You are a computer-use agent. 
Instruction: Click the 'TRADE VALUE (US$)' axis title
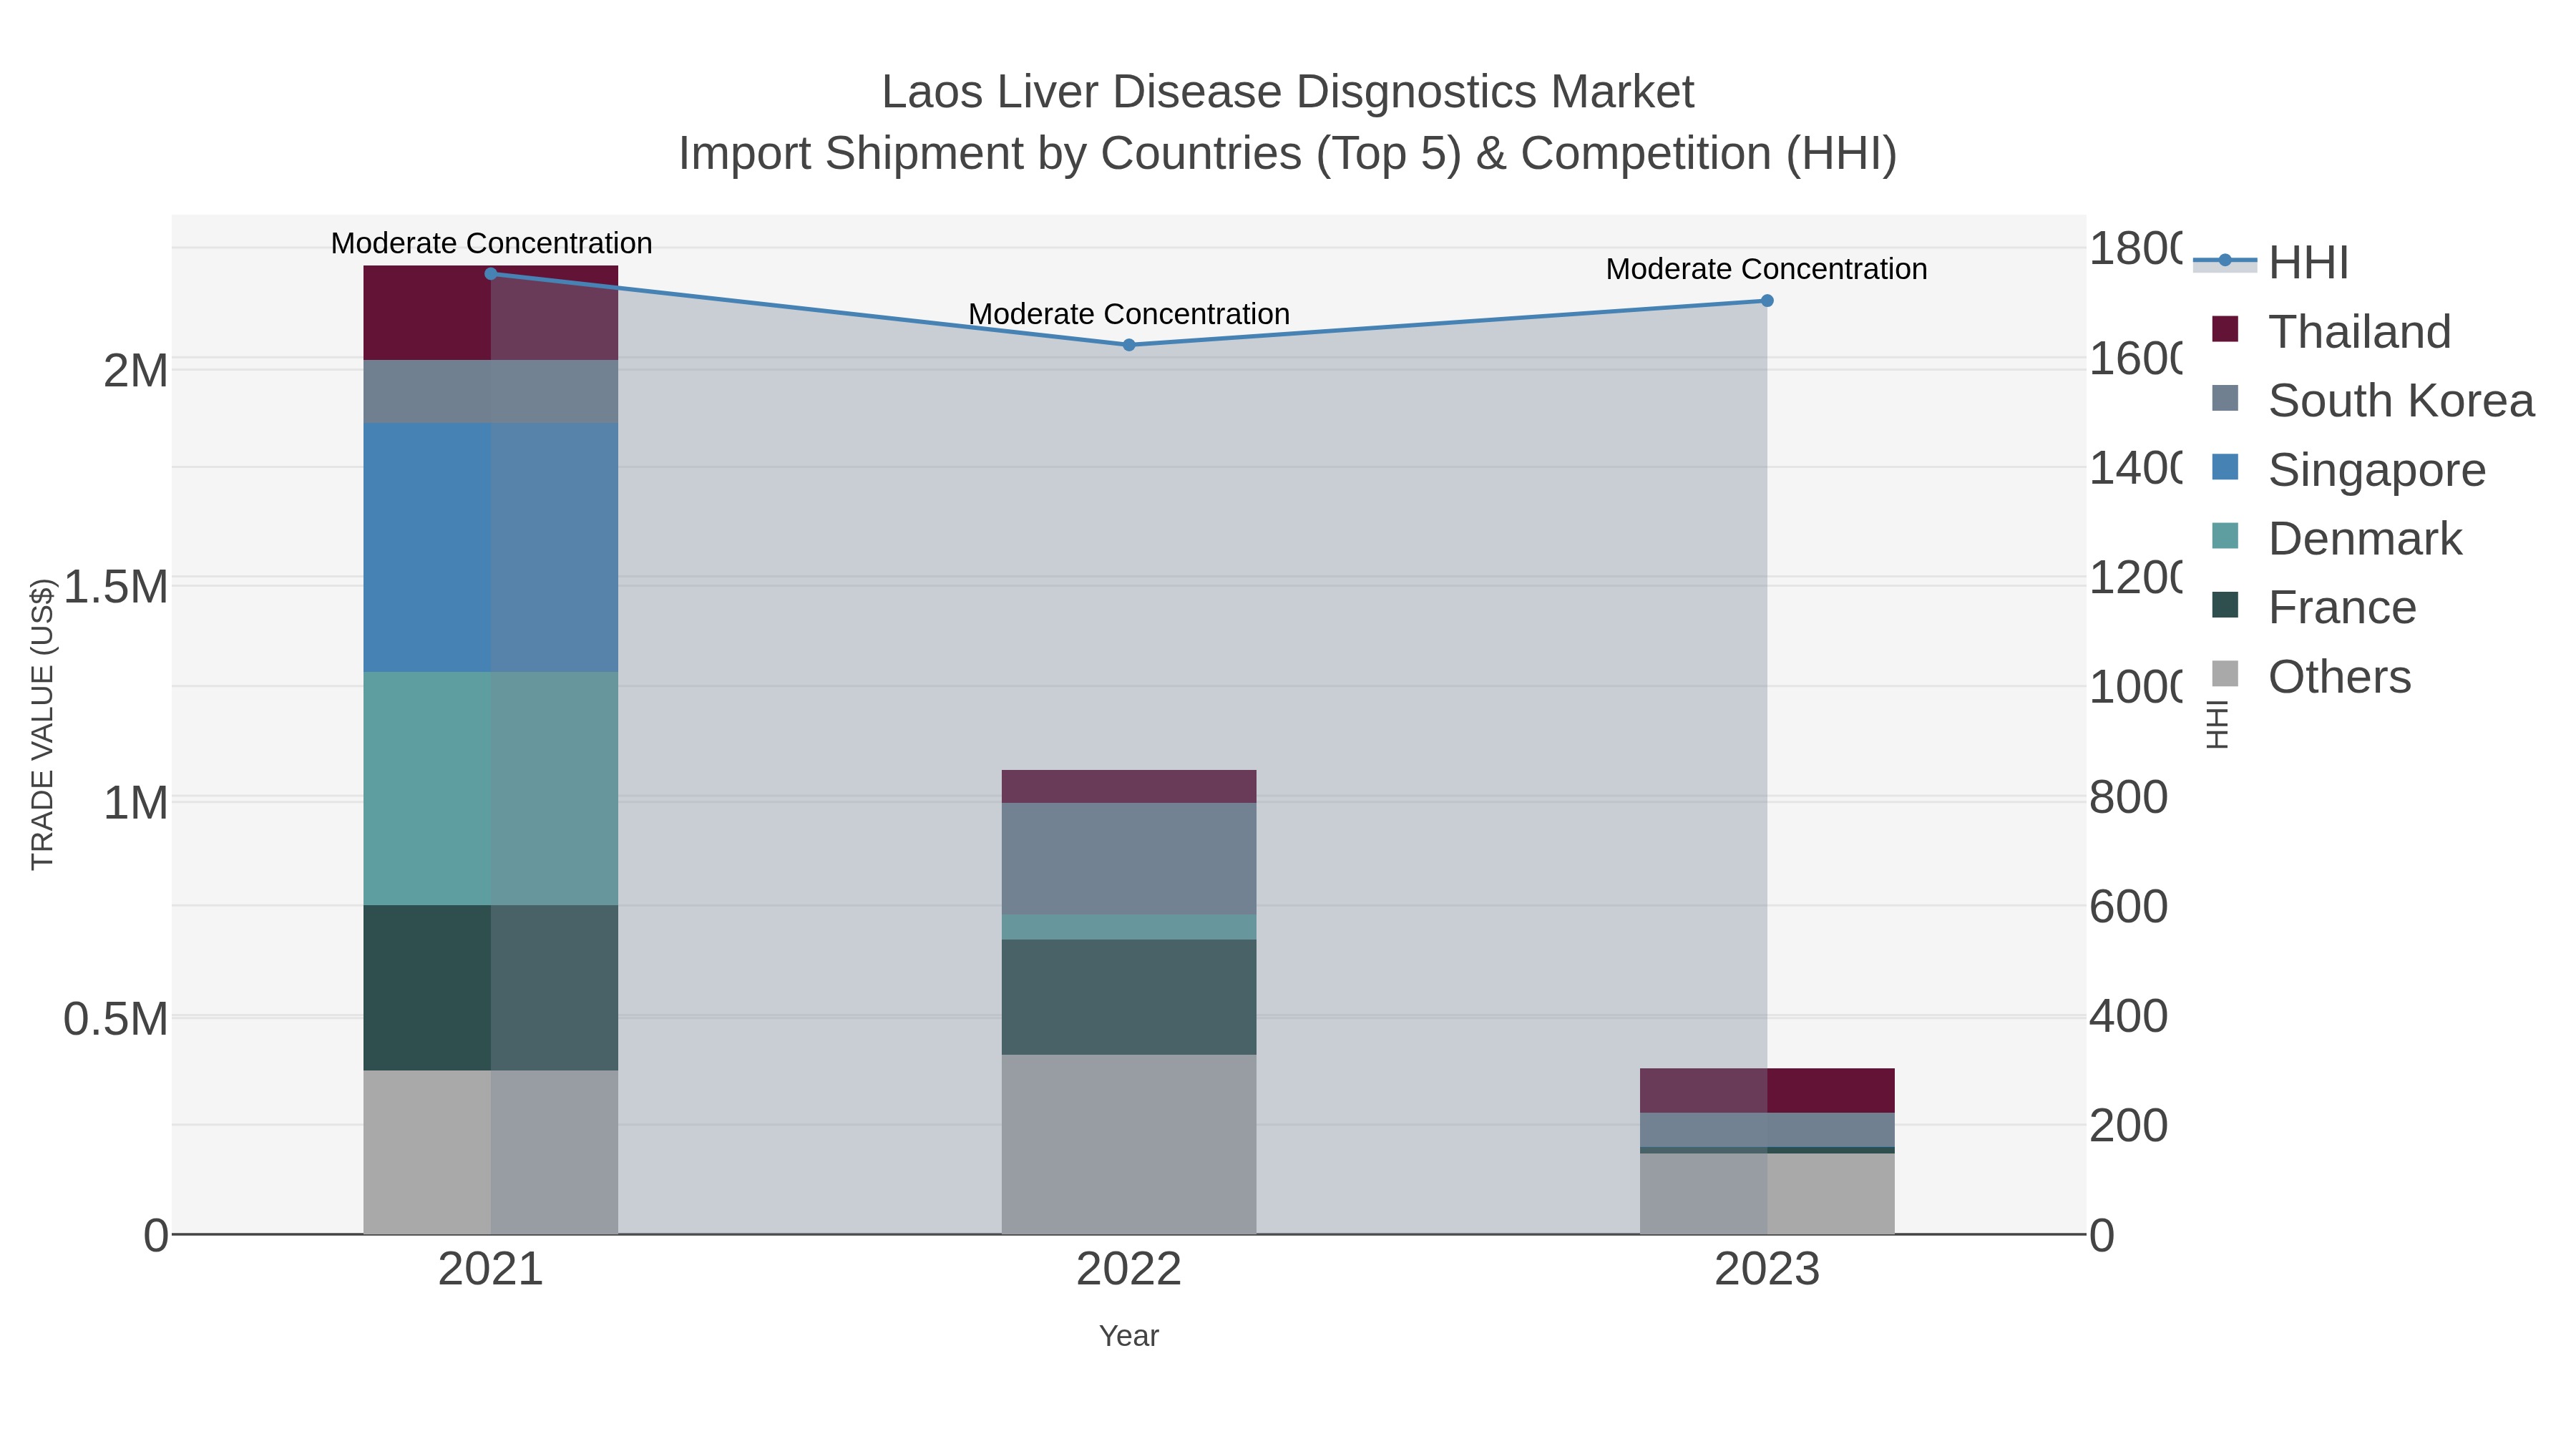tap(42, 724)
